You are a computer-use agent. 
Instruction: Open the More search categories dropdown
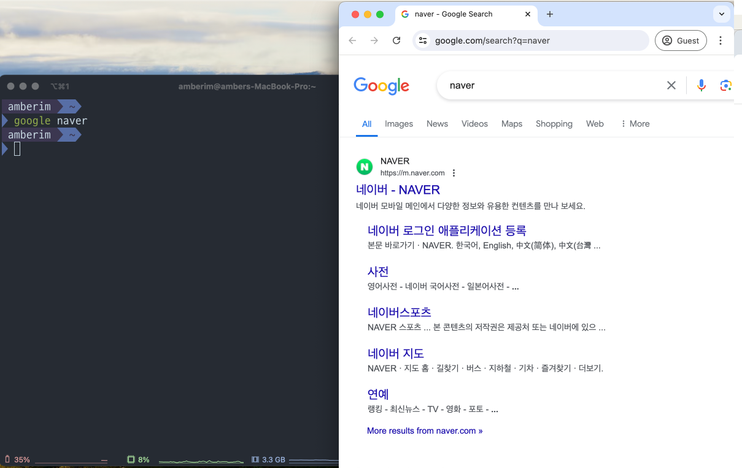tap(635, 123)
